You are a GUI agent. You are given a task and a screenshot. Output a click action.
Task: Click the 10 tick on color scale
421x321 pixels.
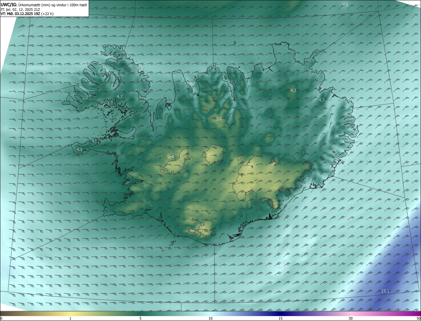tap(210, 318)
